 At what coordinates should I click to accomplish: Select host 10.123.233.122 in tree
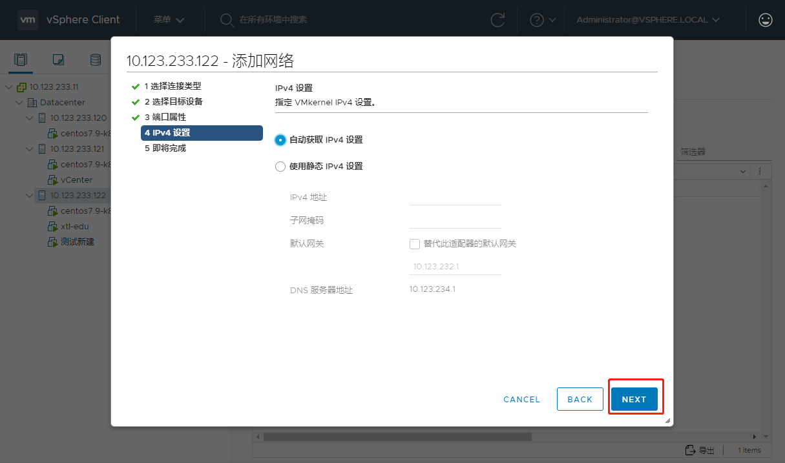(x=78, y=196)
